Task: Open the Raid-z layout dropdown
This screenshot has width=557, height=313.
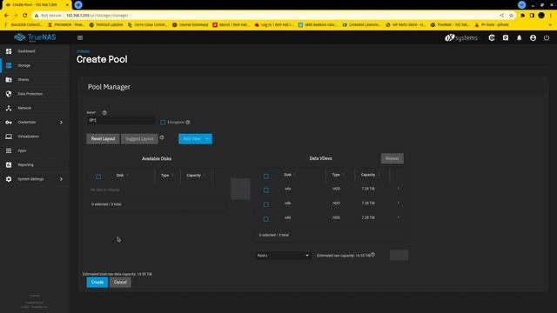Action: point(283,256)
